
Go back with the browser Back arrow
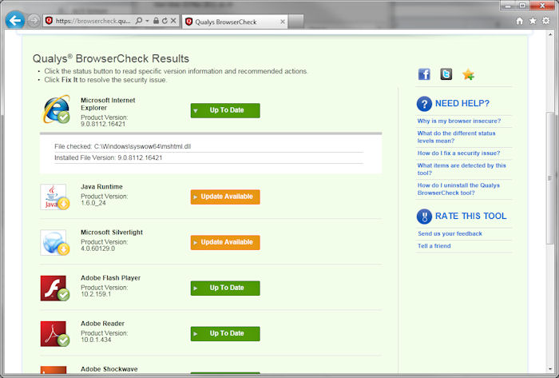tap(15, 21)
